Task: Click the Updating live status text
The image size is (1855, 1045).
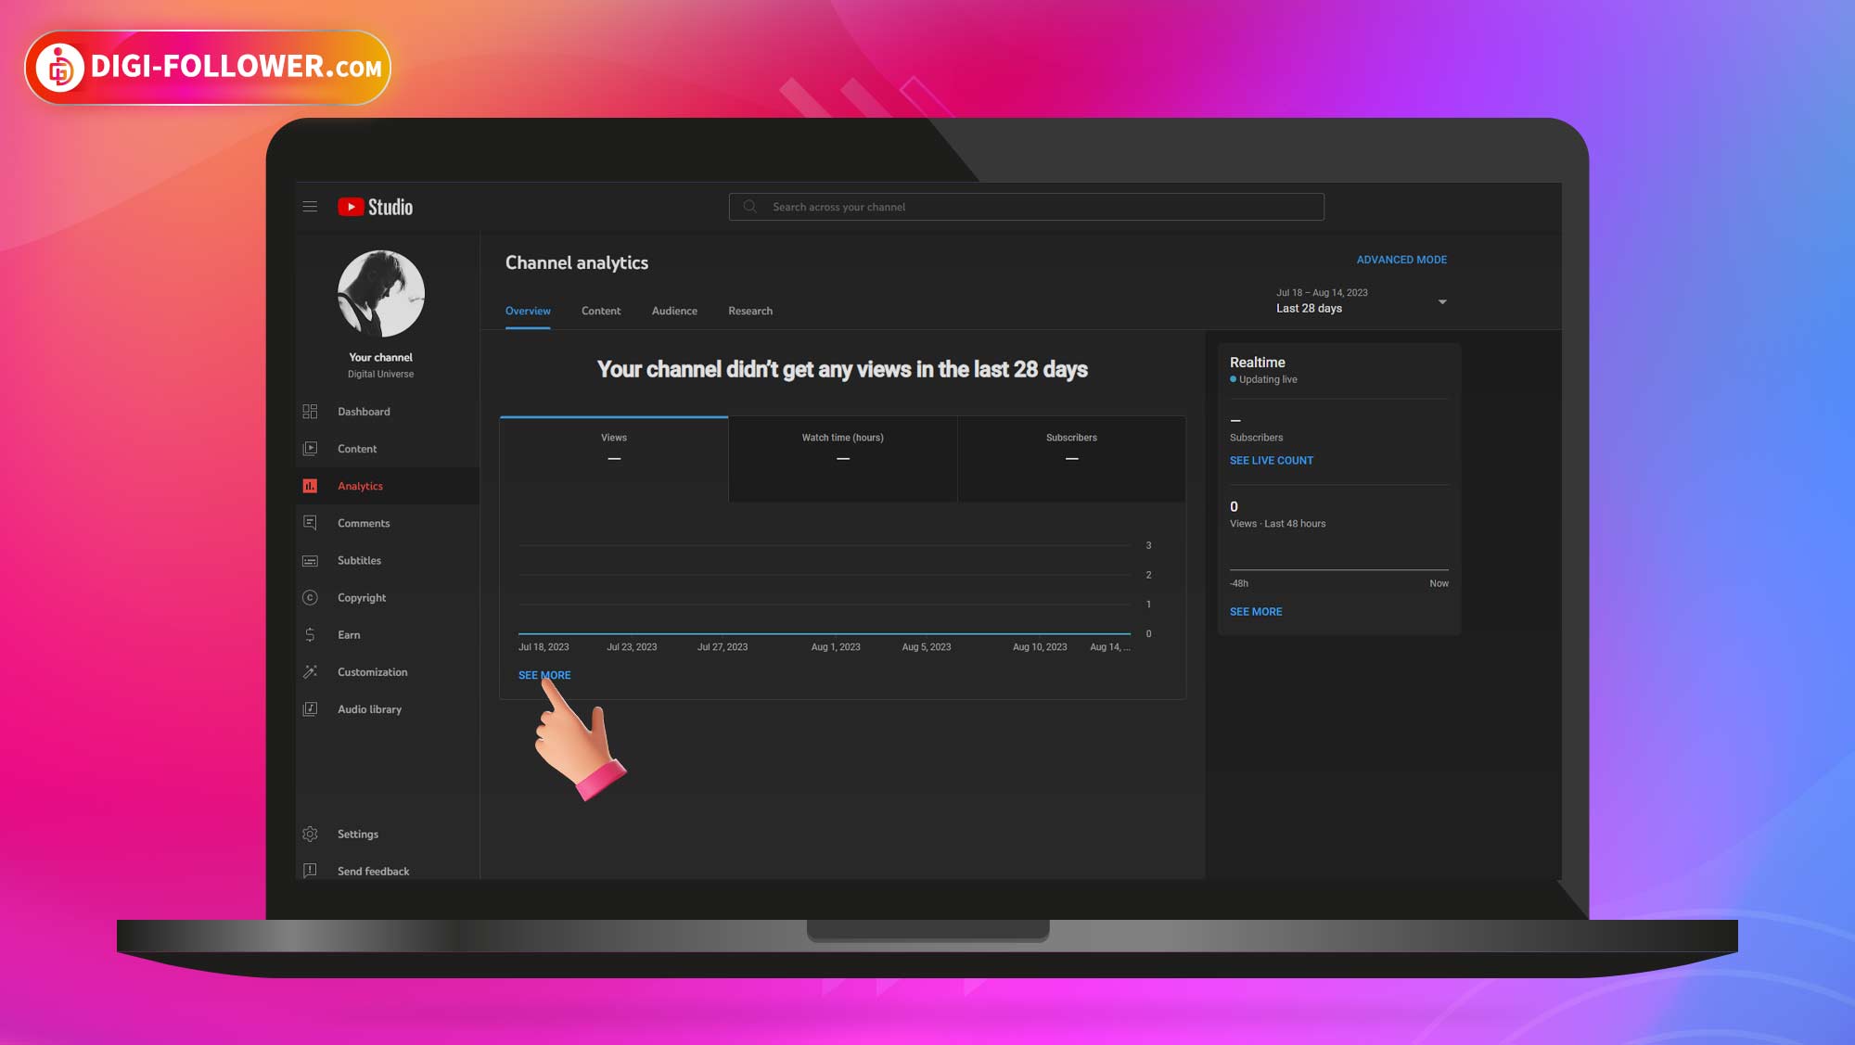Action: point(1268,380)
